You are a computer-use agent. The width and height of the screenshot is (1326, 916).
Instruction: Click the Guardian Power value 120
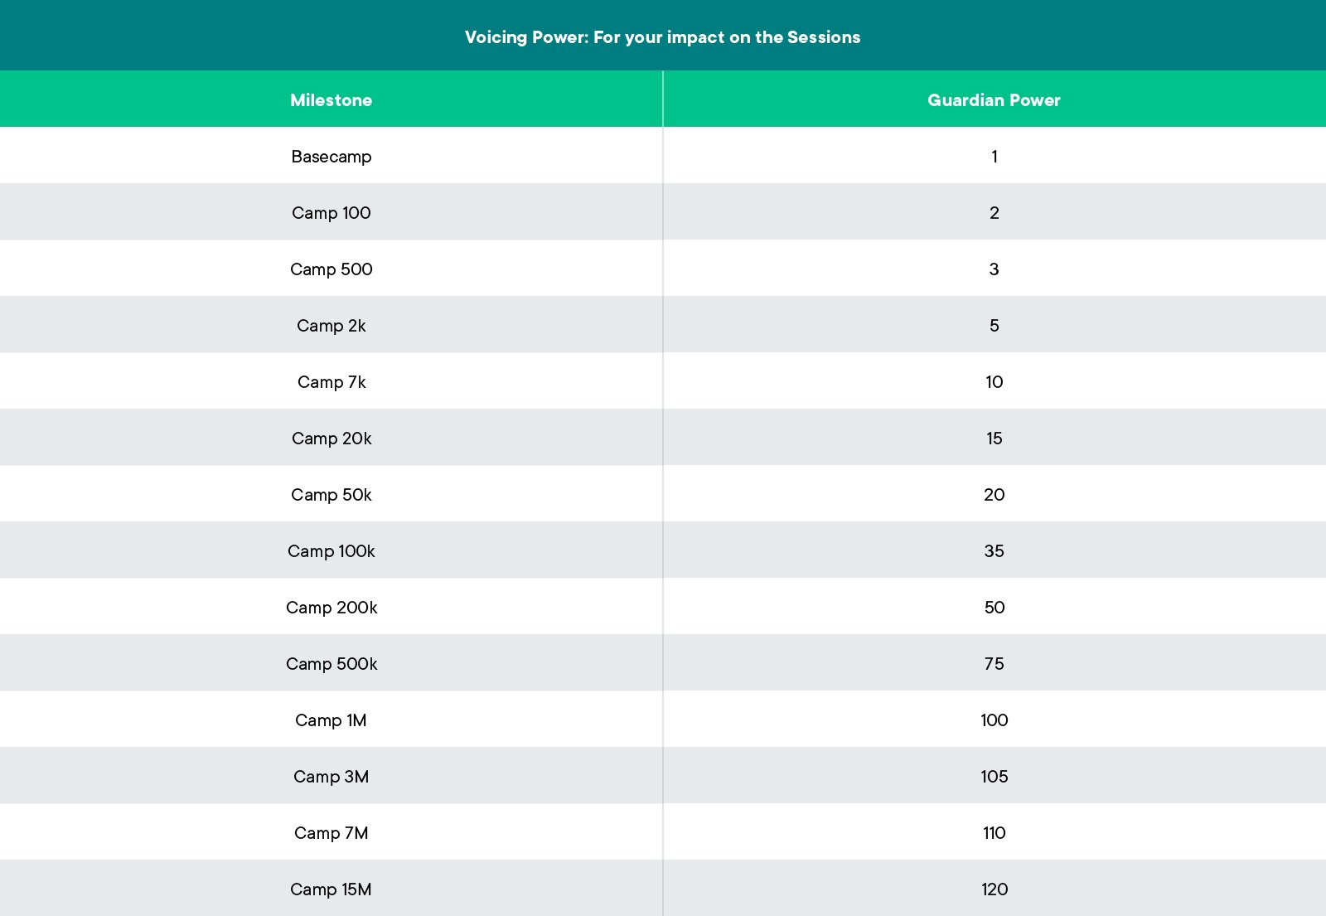click(x=994, y=889)
